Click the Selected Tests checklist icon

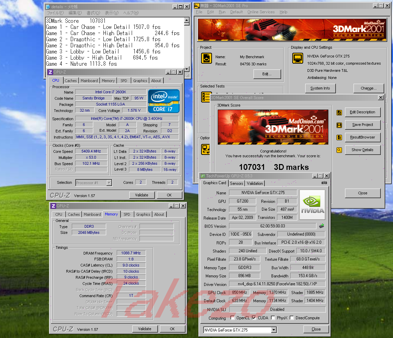pos(206,97)
